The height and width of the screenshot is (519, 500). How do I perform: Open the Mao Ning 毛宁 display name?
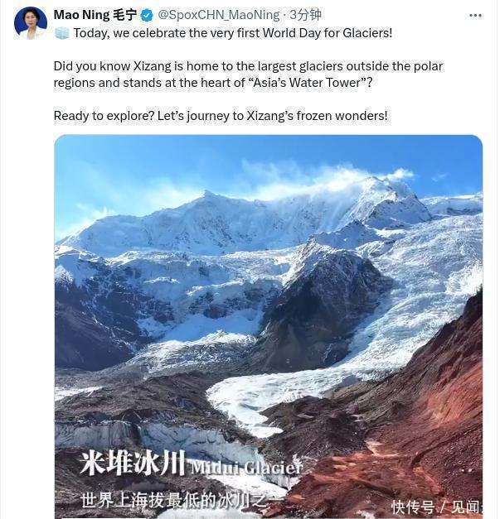[x=95, y=15]
